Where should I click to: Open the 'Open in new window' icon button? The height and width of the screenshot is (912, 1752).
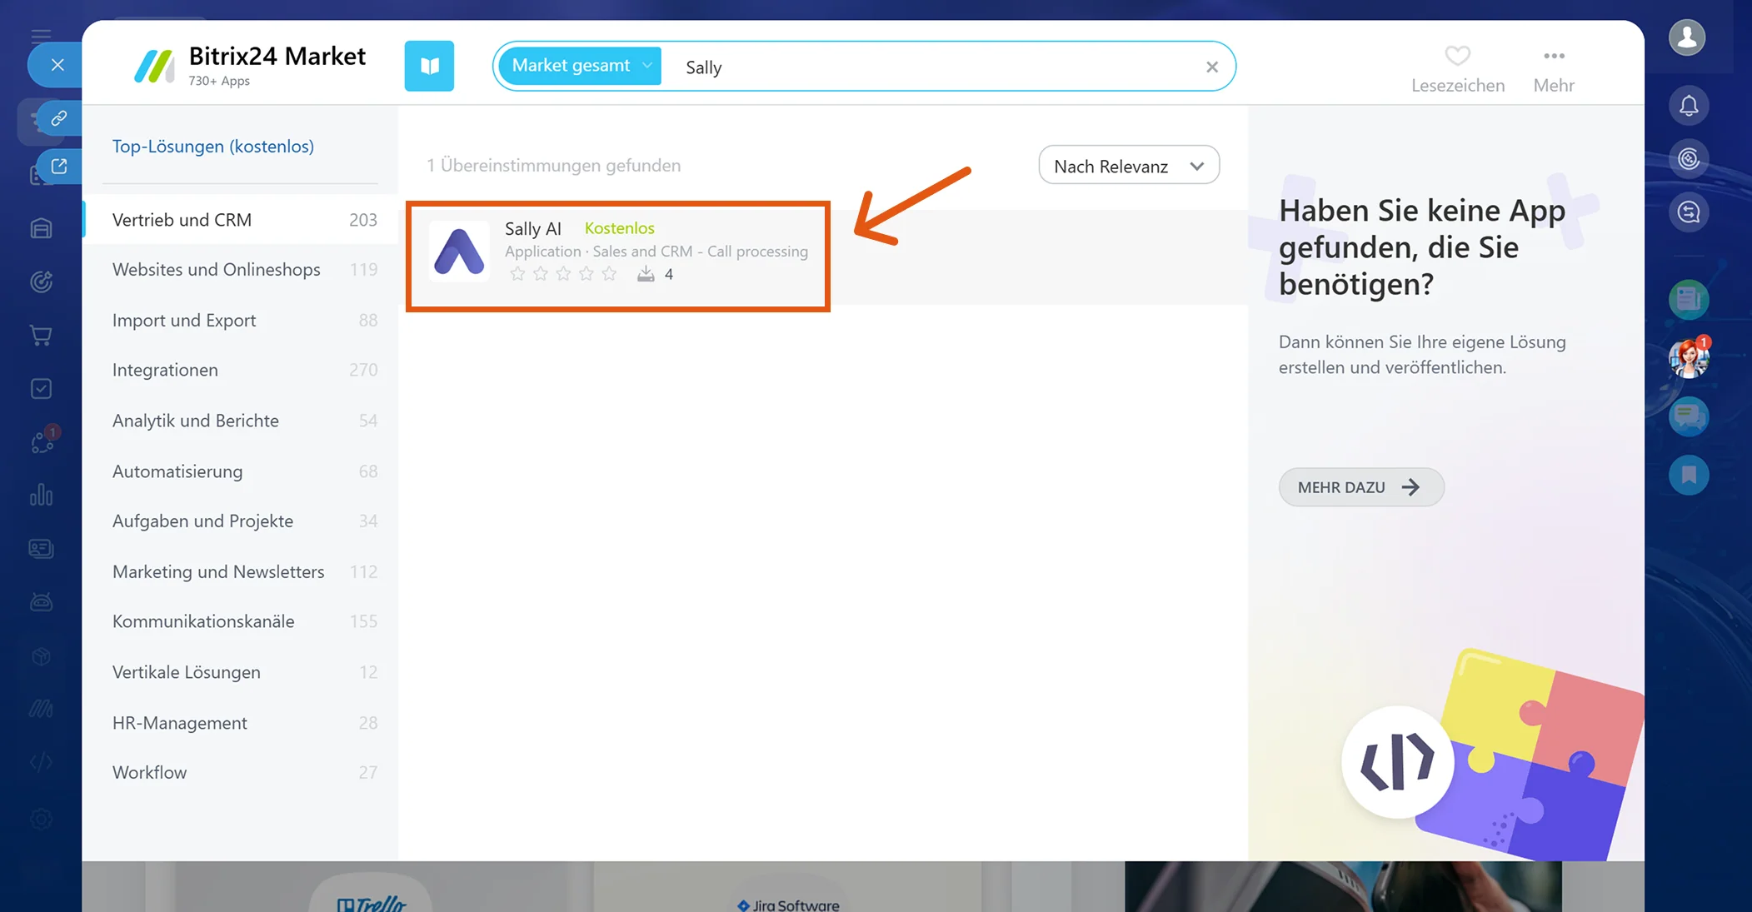click(x=59, y=167)
